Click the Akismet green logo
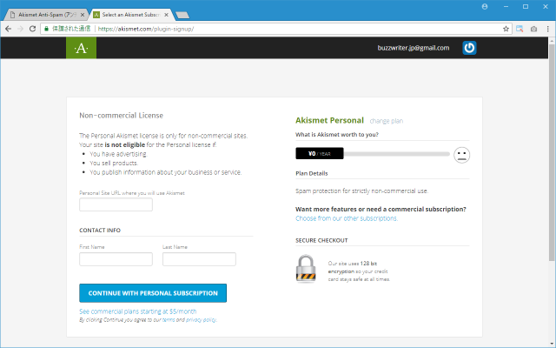556x348 pixels. click(x=81, y=48)
